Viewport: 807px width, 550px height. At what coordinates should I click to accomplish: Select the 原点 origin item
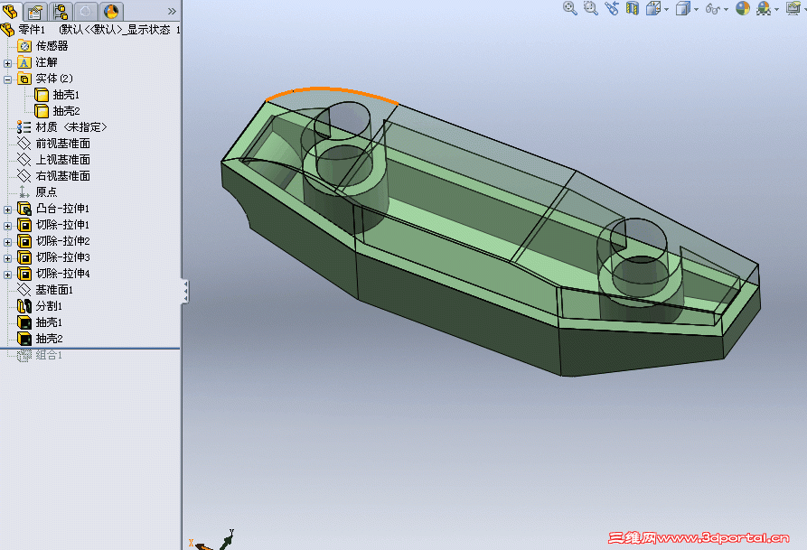38,191
